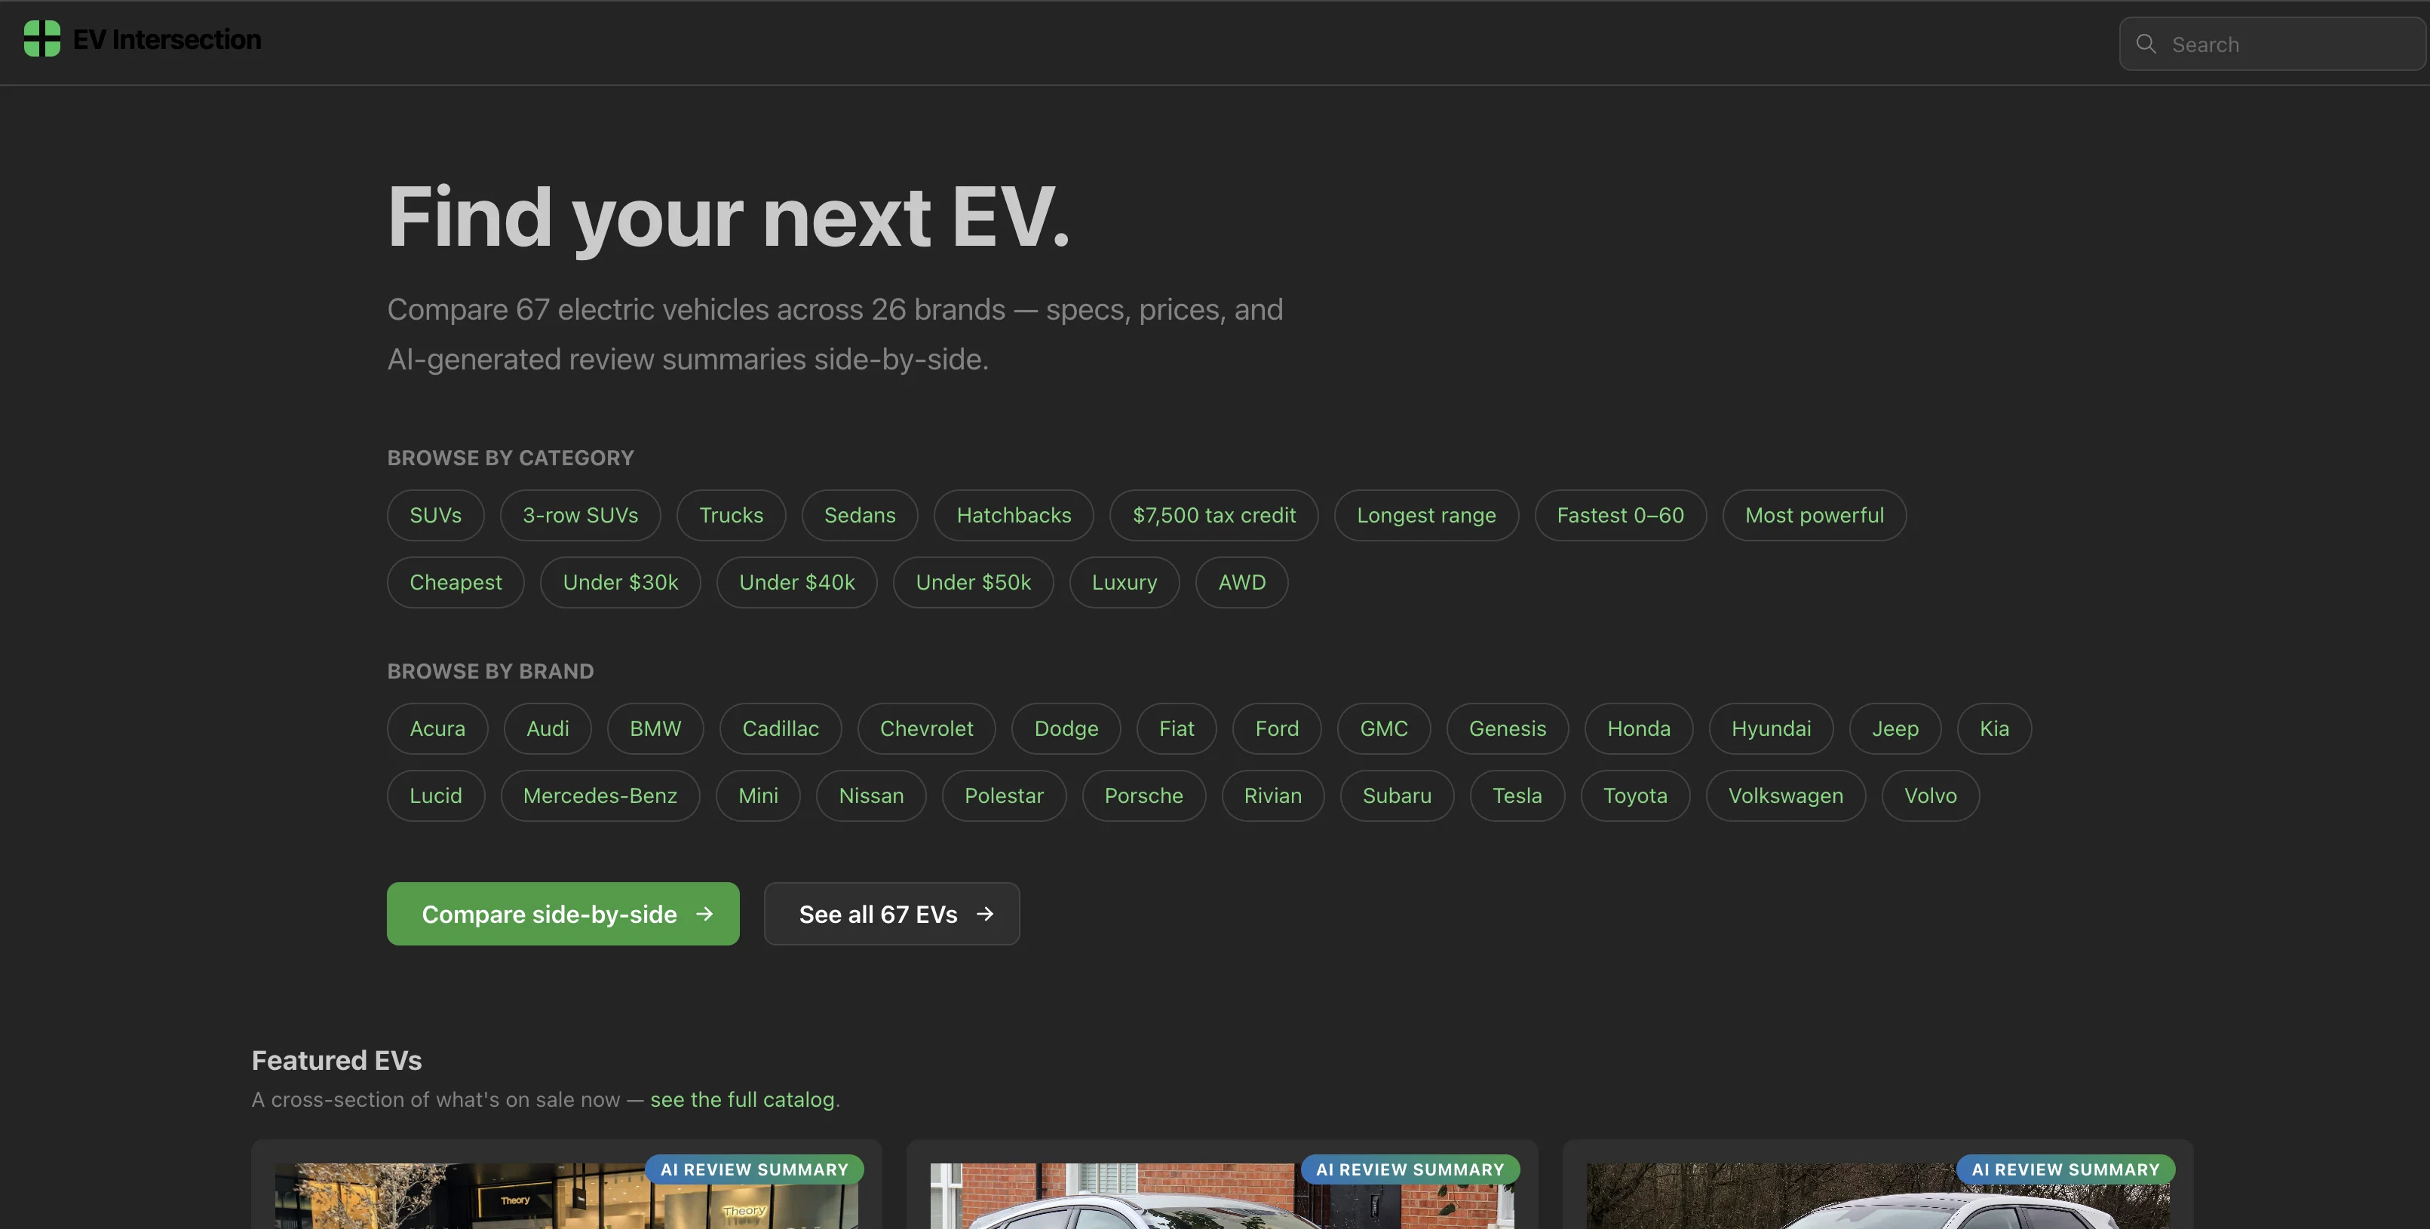This screenshot has width=2430, height=1229.
Task: Select the AWD category chip
Action: click(x=1241, y=582)
